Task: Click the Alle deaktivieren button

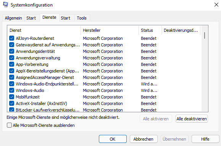Action: [x=192, y=119]
